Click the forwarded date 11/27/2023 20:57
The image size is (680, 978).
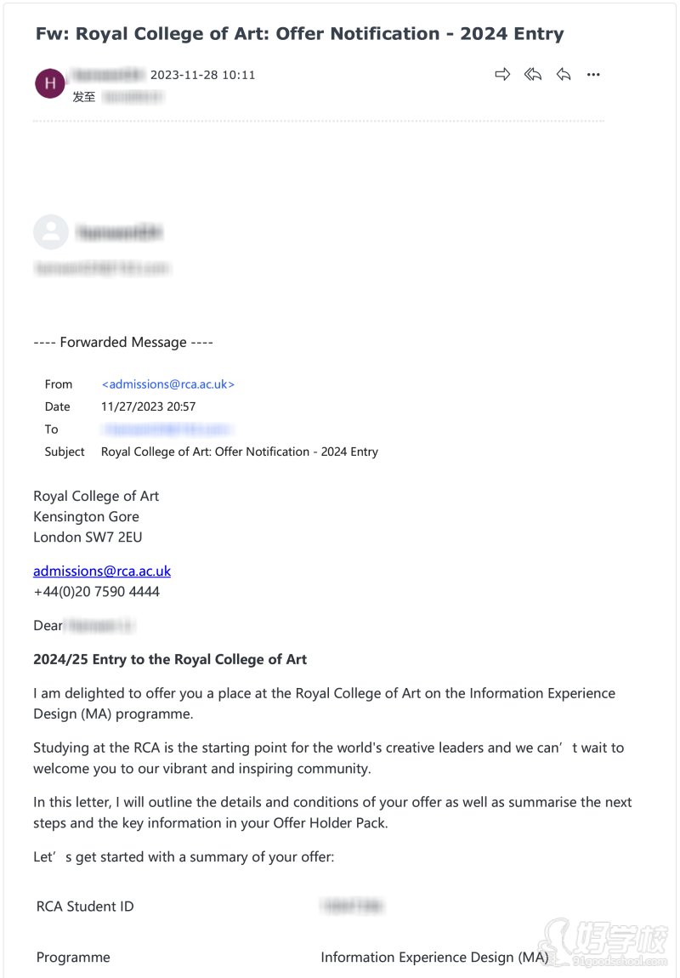148,407
